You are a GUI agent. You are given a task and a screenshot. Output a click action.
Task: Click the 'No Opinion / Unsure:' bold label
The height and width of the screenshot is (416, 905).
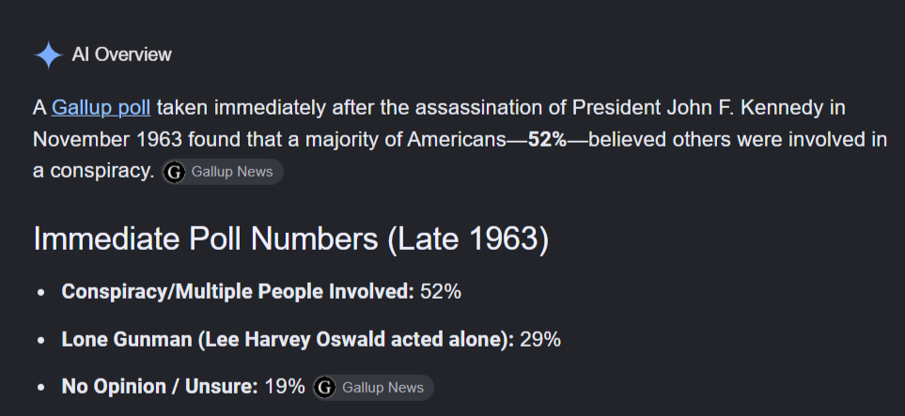pos(160,387)
